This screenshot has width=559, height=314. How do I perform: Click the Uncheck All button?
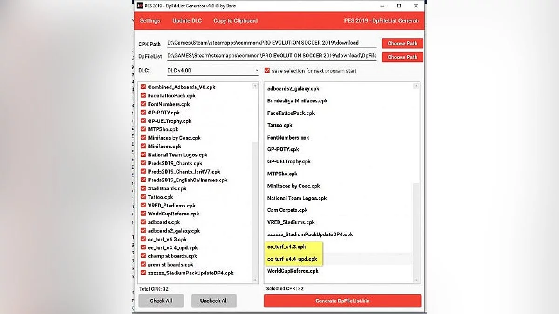[x=214, y=301]
